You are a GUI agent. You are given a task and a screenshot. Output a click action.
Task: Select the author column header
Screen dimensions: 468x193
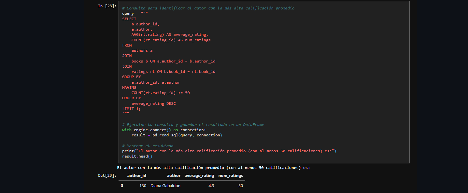174,175
